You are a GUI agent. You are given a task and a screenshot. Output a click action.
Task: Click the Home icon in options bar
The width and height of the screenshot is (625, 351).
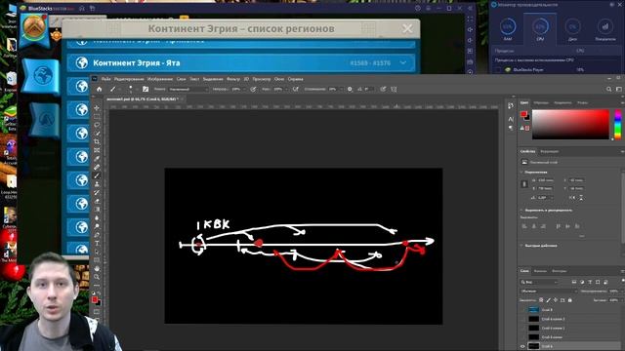[x=100, y=89]
